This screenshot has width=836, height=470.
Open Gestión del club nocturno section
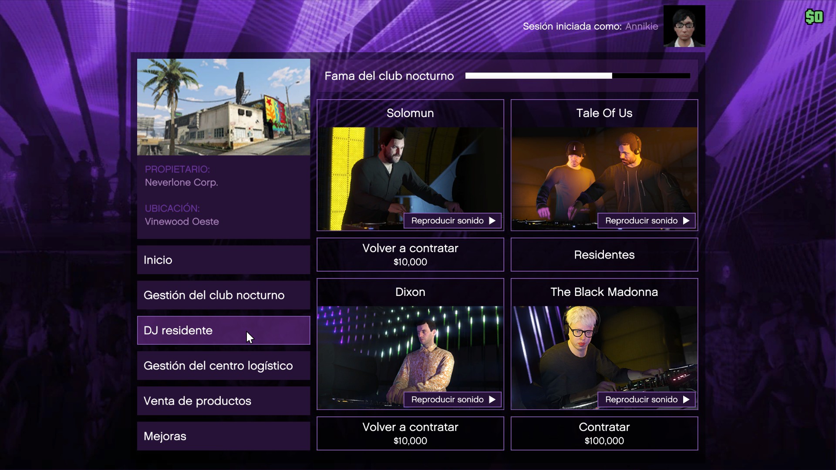point(224,295)
